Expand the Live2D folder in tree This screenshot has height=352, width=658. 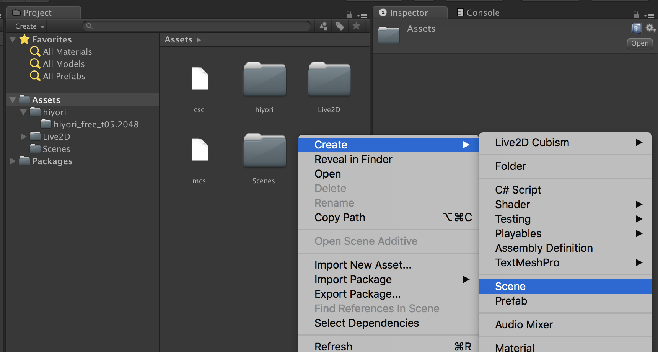coord(23,137)
